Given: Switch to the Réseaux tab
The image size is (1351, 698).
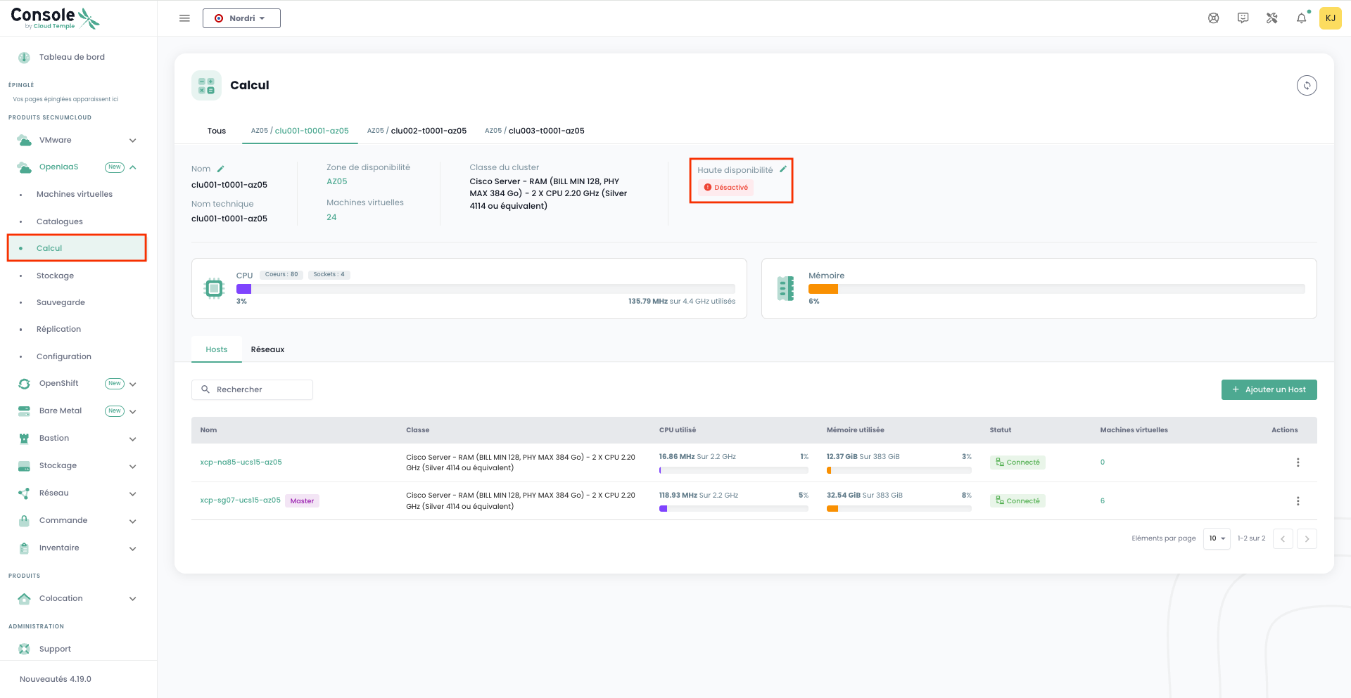Looking at the screenshot, I should point(267,349).
